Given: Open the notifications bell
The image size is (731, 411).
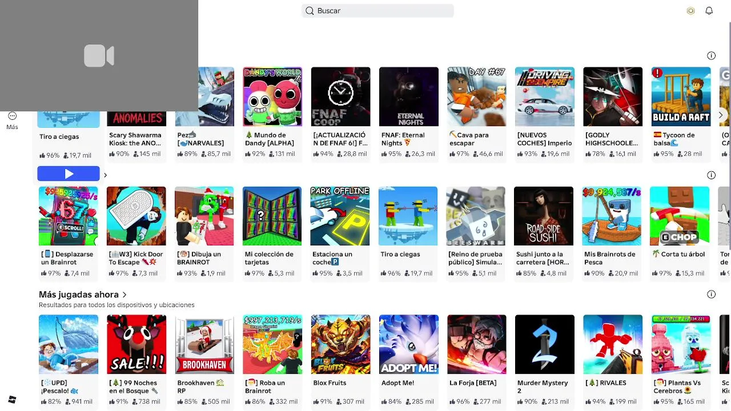Looking at the screenshot, I should 709,11.
